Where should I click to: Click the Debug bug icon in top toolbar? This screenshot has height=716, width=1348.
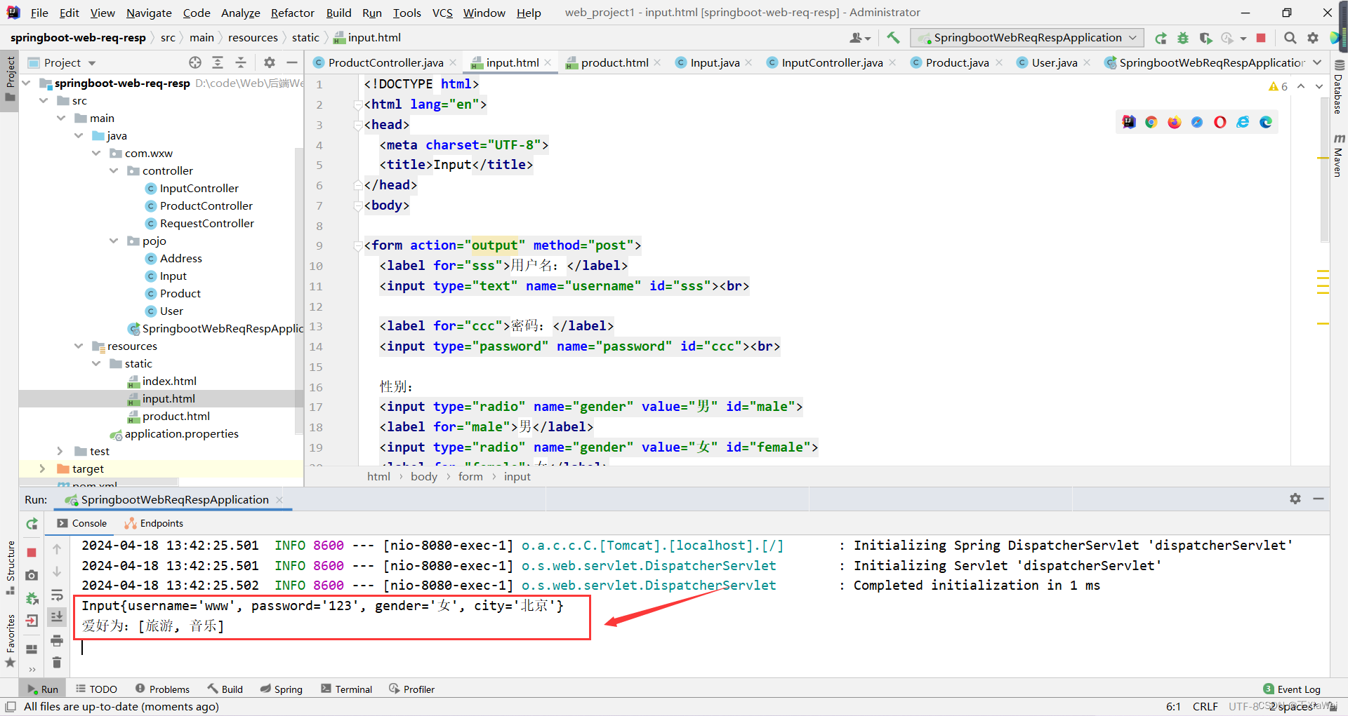(x=1183, y=38)
